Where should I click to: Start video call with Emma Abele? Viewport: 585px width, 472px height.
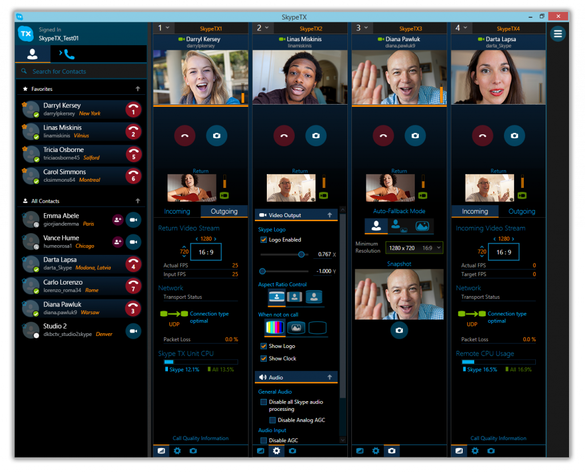coord(133,220)
